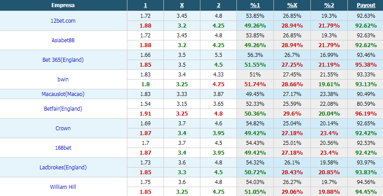Select Betfair current away odds 4.8
The image size is (383, 196).
[x=218, y=114]
